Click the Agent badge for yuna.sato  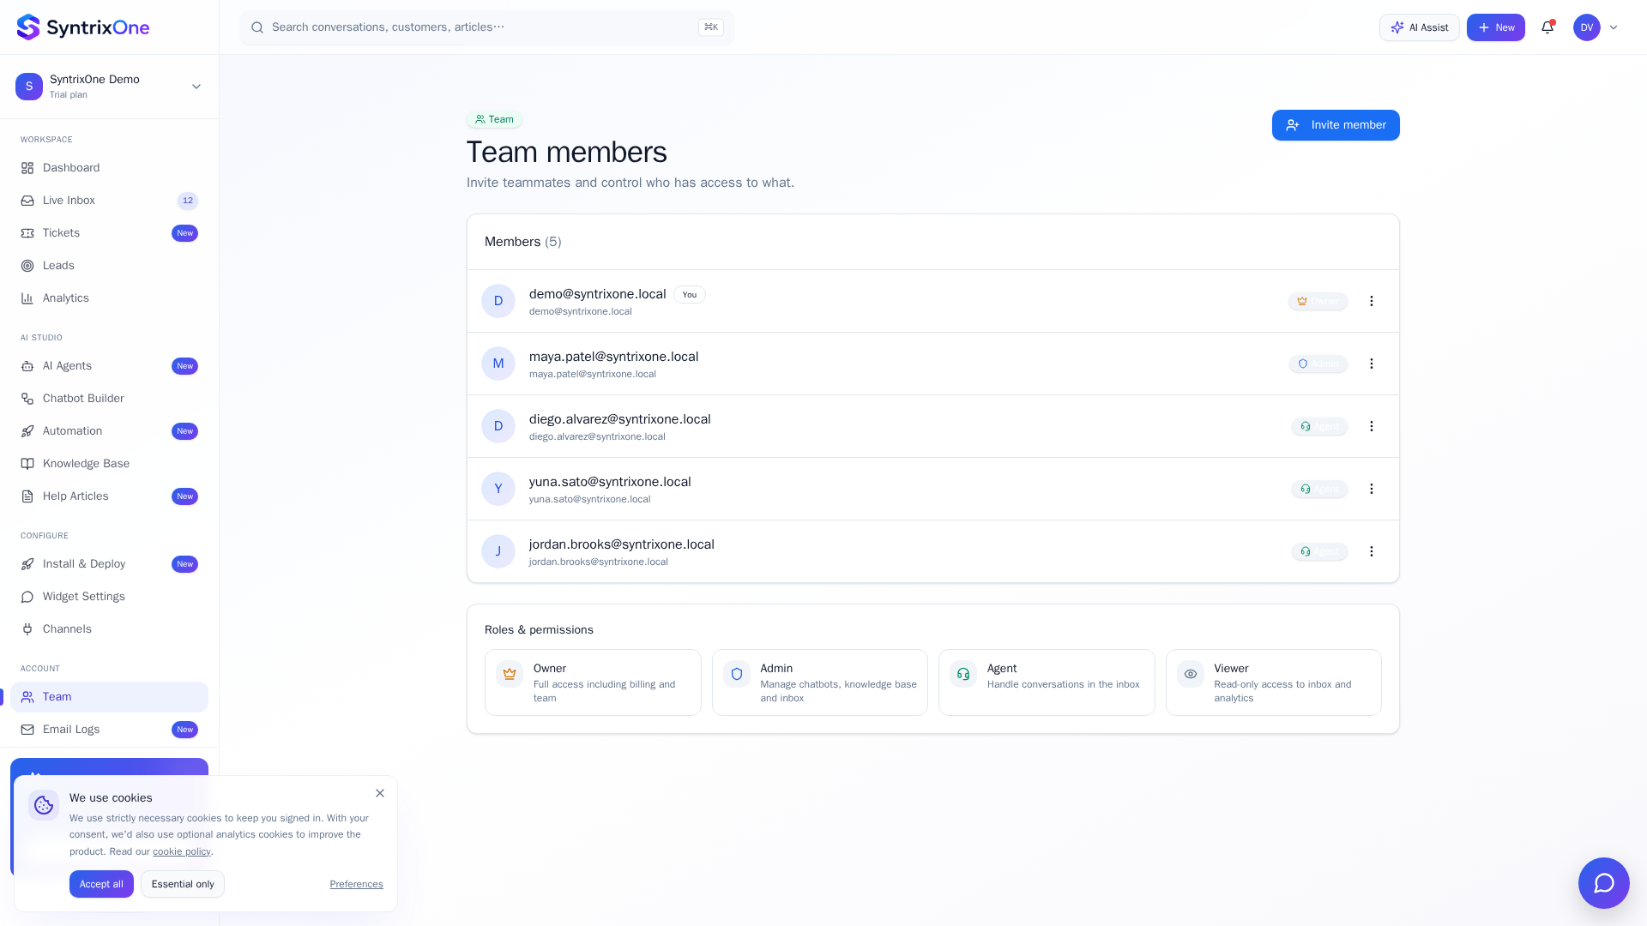coord(1319,489)
